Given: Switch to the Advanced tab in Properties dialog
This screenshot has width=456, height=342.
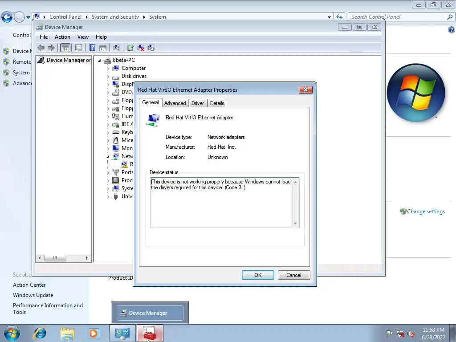Looking at the screenshot, I should point(175,103).
